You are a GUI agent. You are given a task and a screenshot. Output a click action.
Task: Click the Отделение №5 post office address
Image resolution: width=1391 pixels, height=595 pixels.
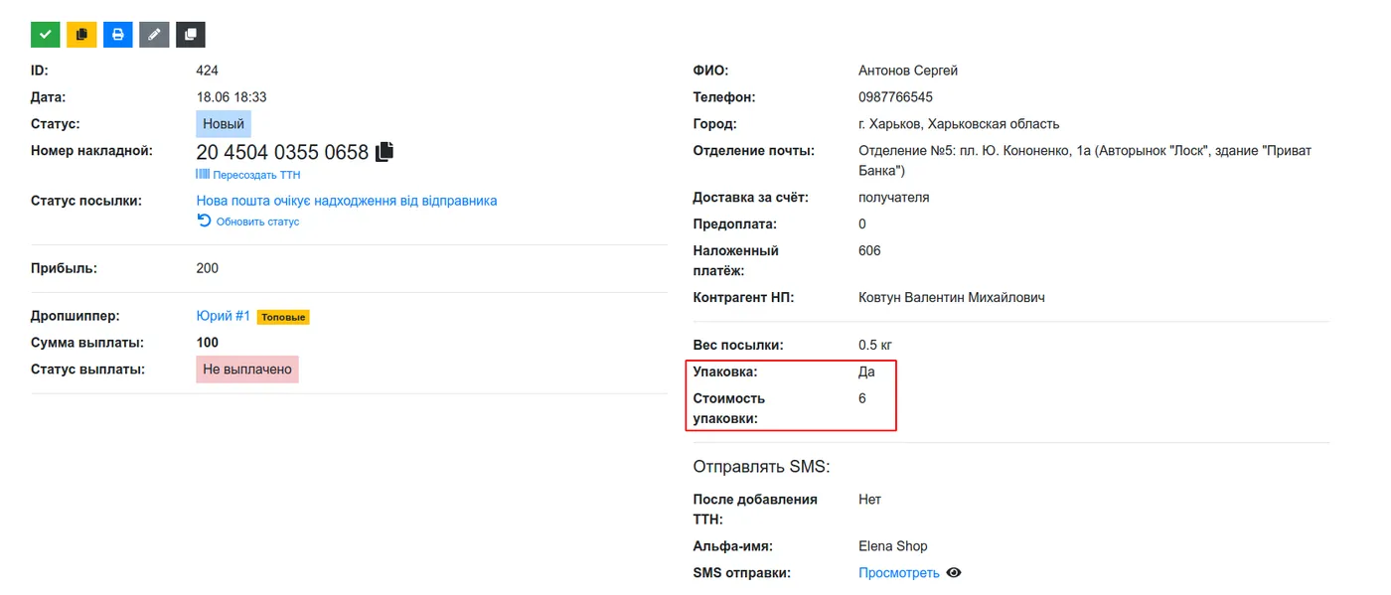[x=1085, y=160]
